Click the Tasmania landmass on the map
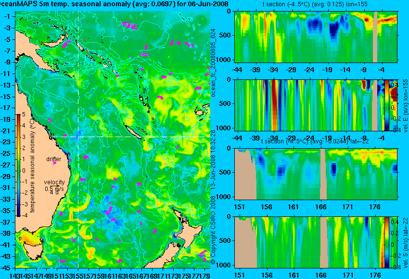The width and height of the screenshot is (409, 279). [34, 251]
